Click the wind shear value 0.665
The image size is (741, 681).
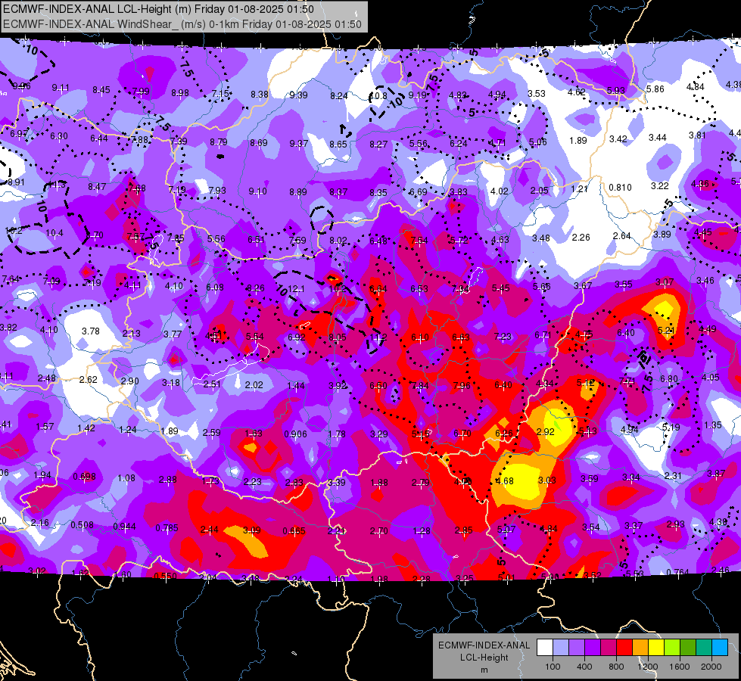coord(294,531)
